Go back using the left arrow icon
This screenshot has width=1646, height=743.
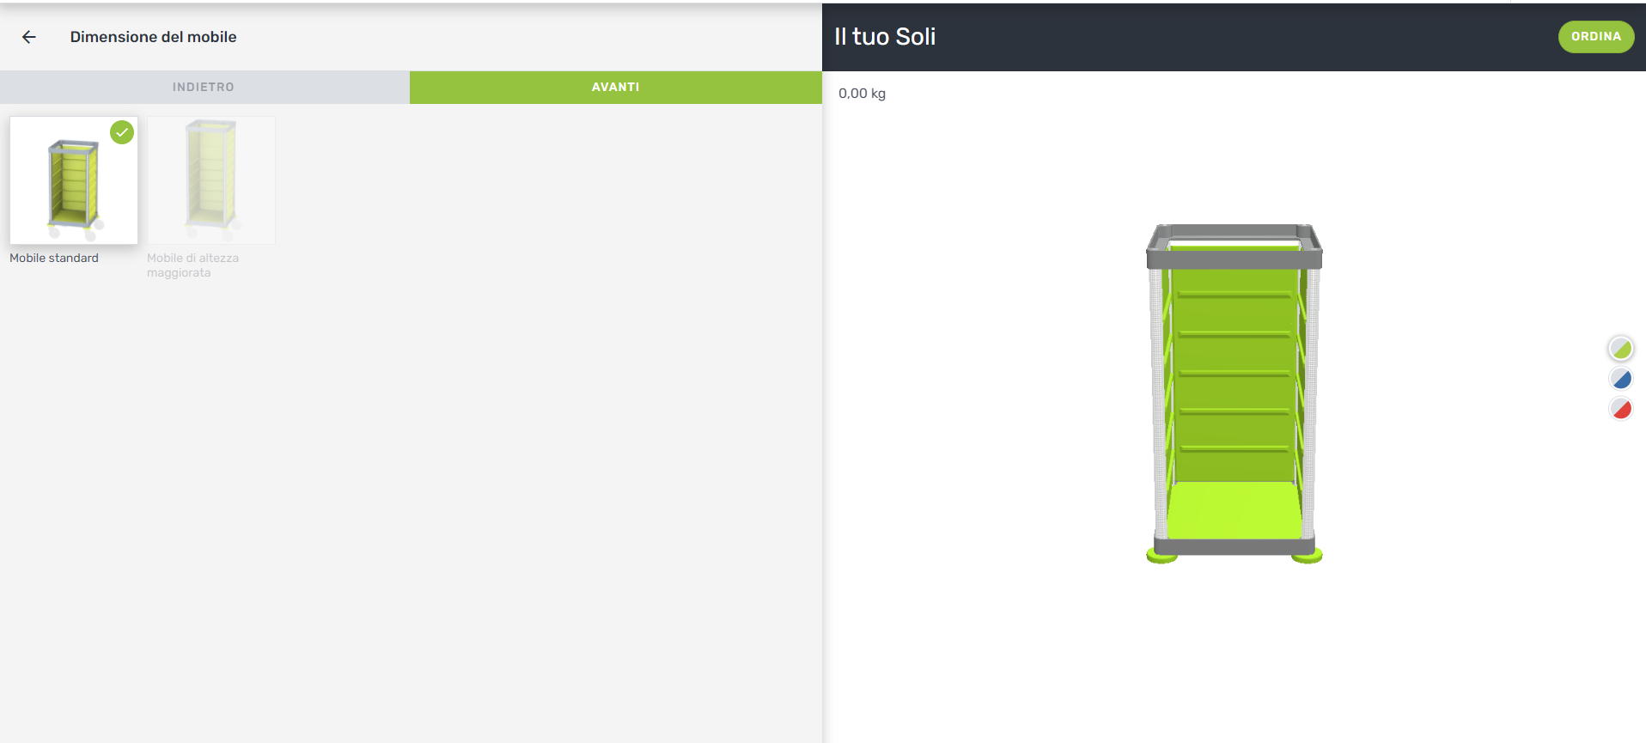pos(29,37)
